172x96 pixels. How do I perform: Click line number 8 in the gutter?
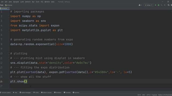1,44
